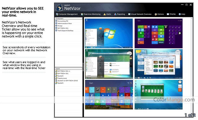
Task: Click the Tech Support Desktop icon
Action: pos(56,31)
